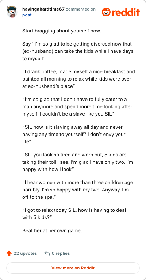146x280 pixels.
Task: Click the 0 replies label
Action: (x=61, y=253)
